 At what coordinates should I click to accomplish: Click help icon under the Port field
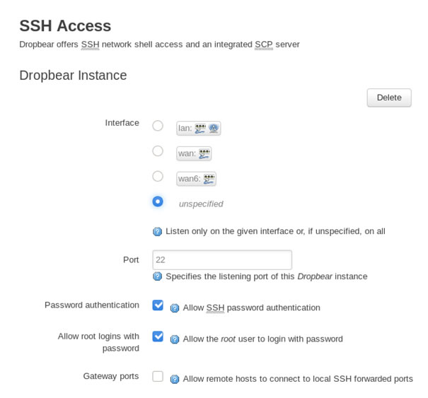[157, 276]
